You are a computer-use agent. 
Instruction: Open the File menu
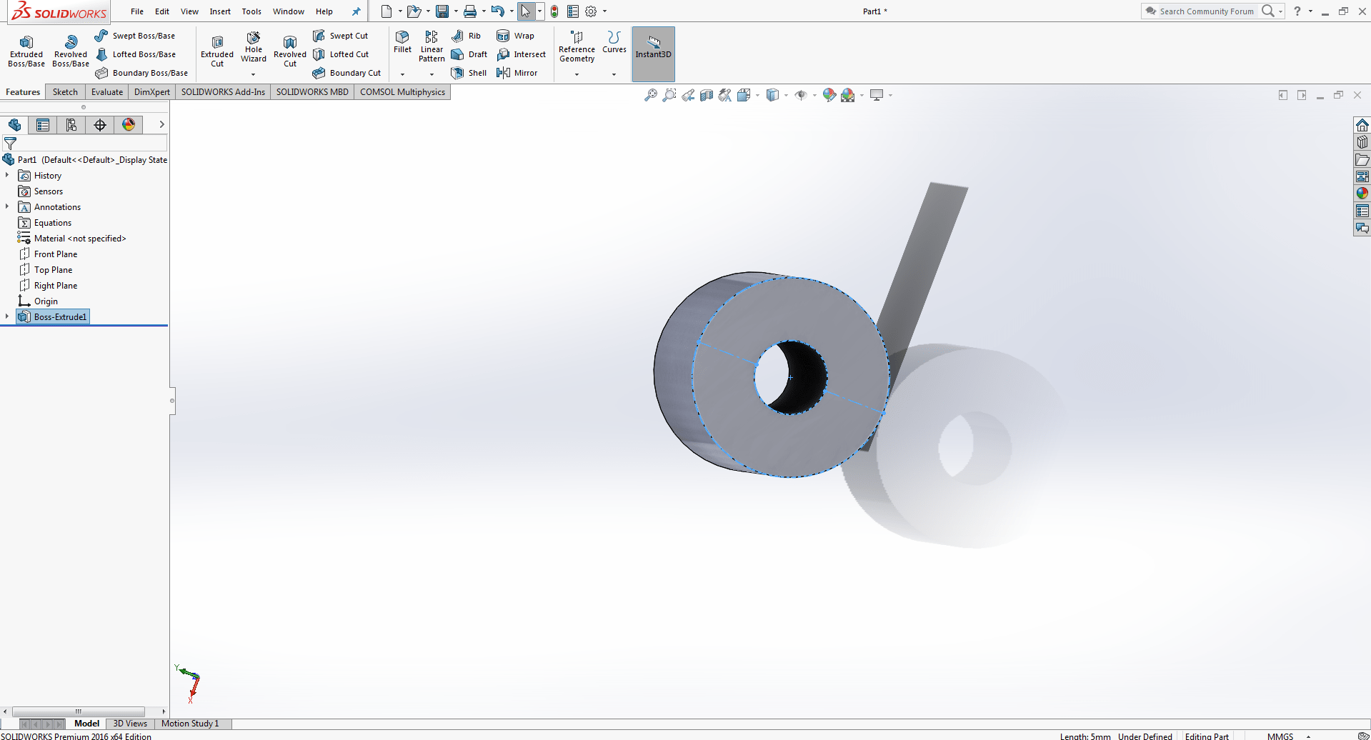(137, 11)
